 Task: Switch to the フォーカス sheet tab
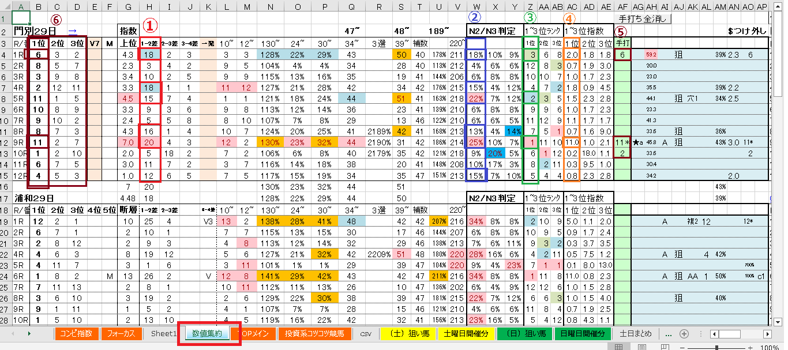click(x=121, y=333)
